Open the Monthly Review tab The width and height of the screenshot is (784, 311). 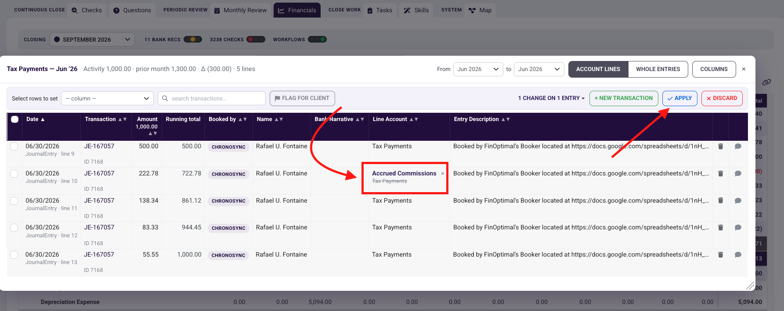point(241,10)
